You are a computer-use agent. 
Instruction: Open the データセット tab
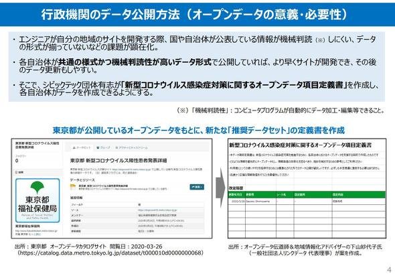click(81, 147)
